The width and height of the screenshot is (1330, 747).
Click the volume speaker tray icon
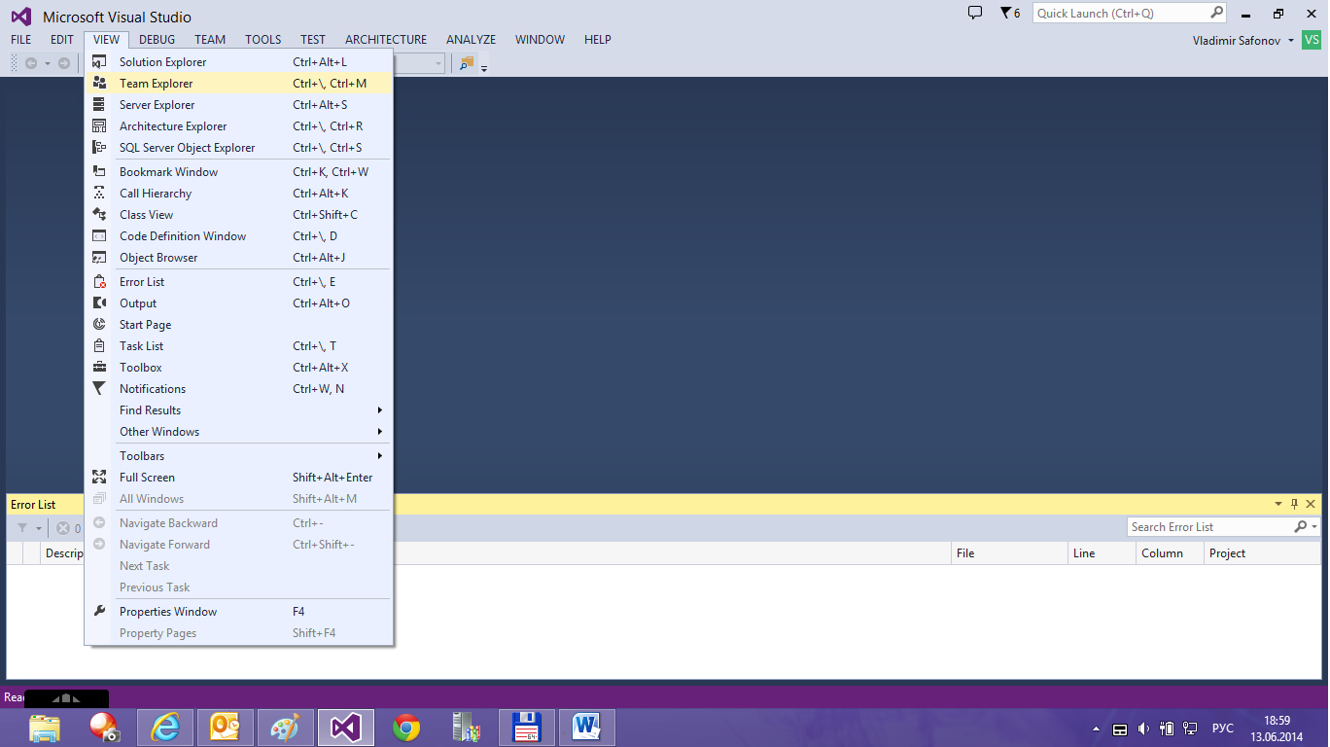click(x=1143, y=729)
